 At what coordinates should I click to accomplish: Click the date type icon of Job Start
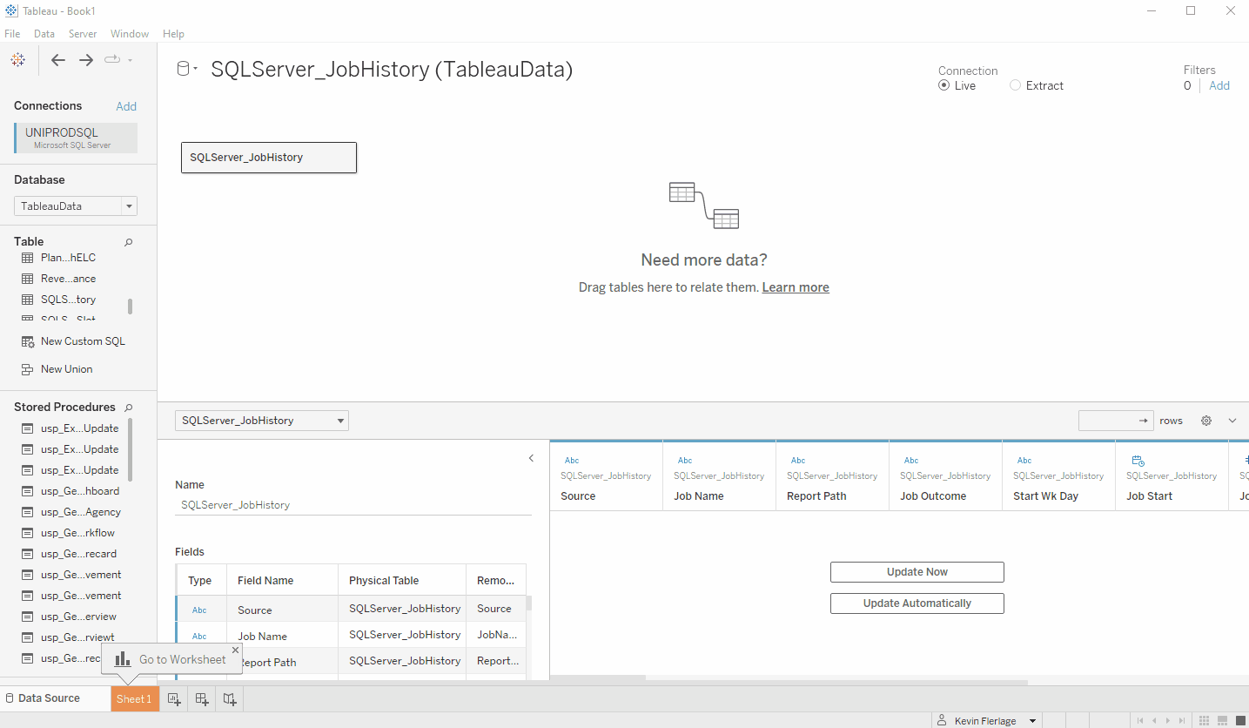coord(1138,461)
